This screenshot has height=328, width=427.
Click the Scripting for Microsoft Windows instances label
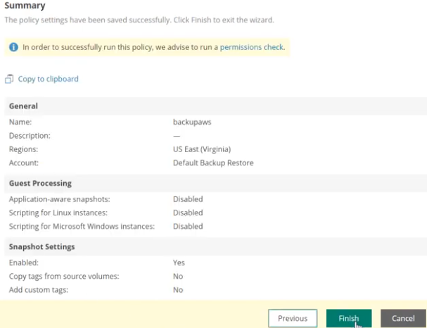(82, 227)
